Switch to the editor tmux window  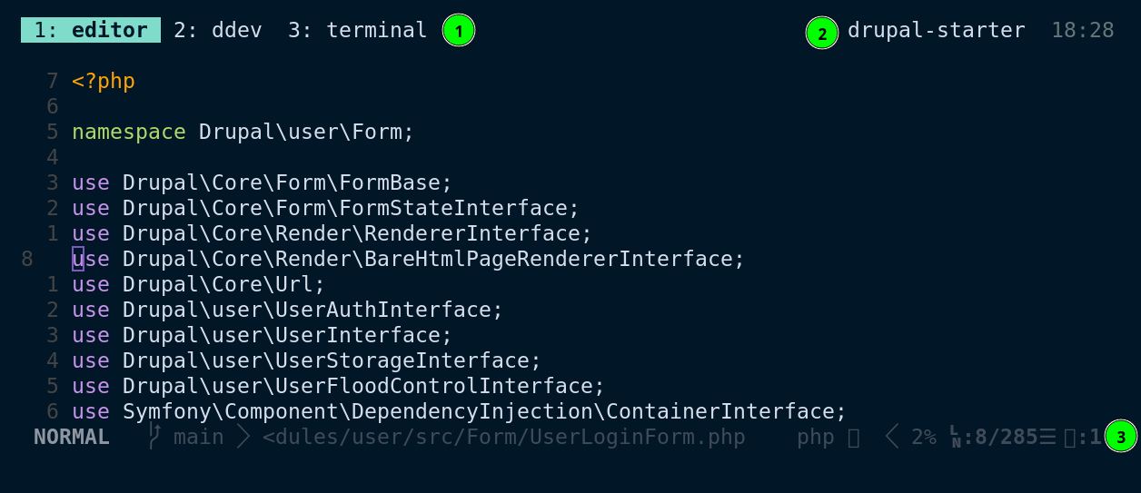point(91,30)
